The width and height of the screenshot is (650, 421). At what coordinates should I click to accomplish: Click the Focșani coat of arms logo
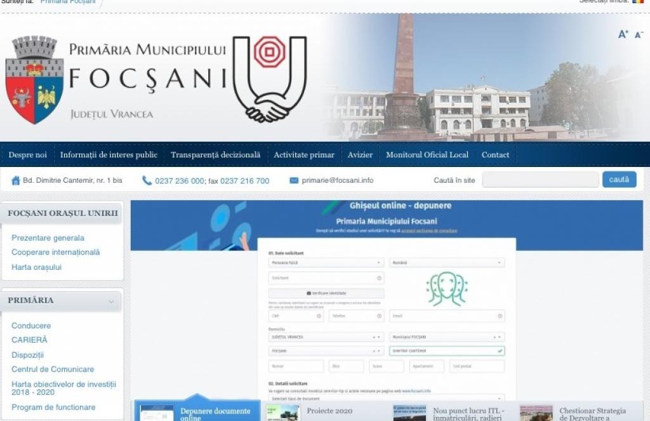[x=34, y=79]
